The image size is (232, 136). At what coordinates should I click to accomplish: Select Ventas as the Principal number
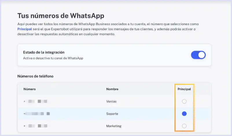(x=184, y=101)
